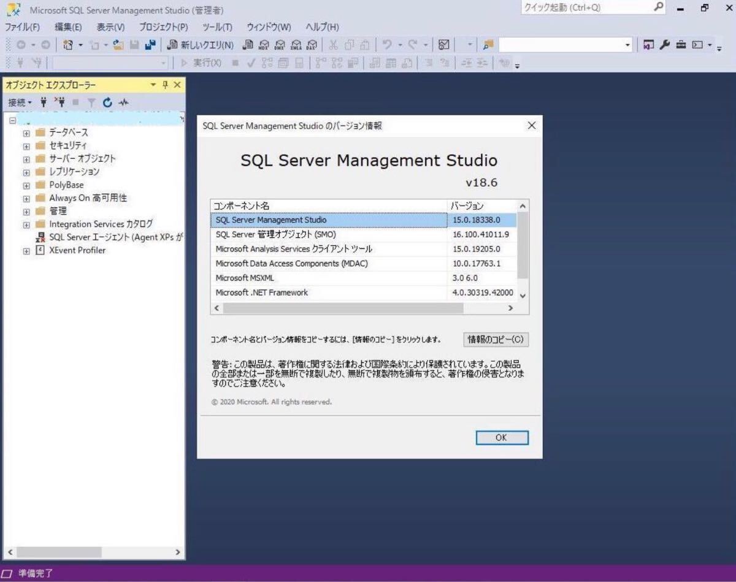
Task: Click the Toolbox briefcase icon
Action: (681, 45)
